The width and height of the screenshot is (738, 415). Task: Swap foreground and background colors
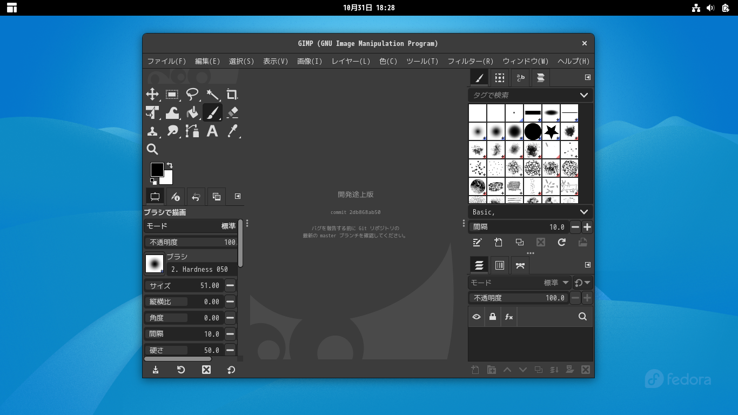pos(170,165)
